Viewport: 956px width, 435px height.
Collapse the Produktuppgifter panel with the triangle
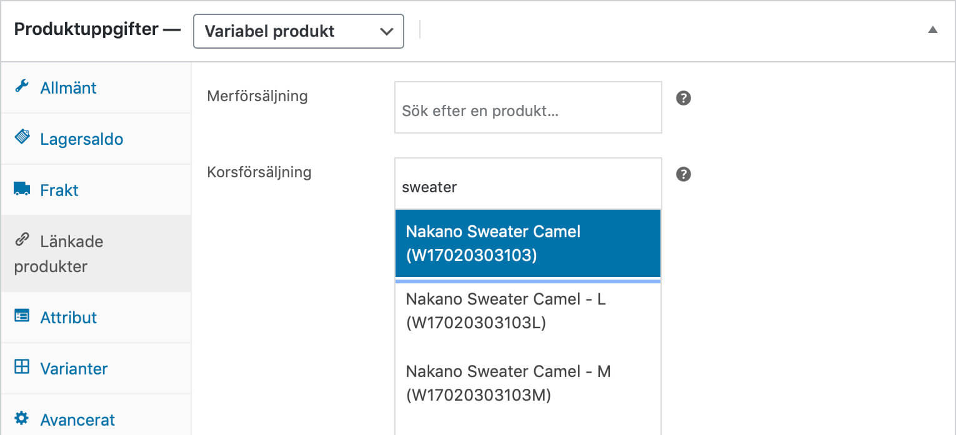pyautogui.click(x=932, y=30)
